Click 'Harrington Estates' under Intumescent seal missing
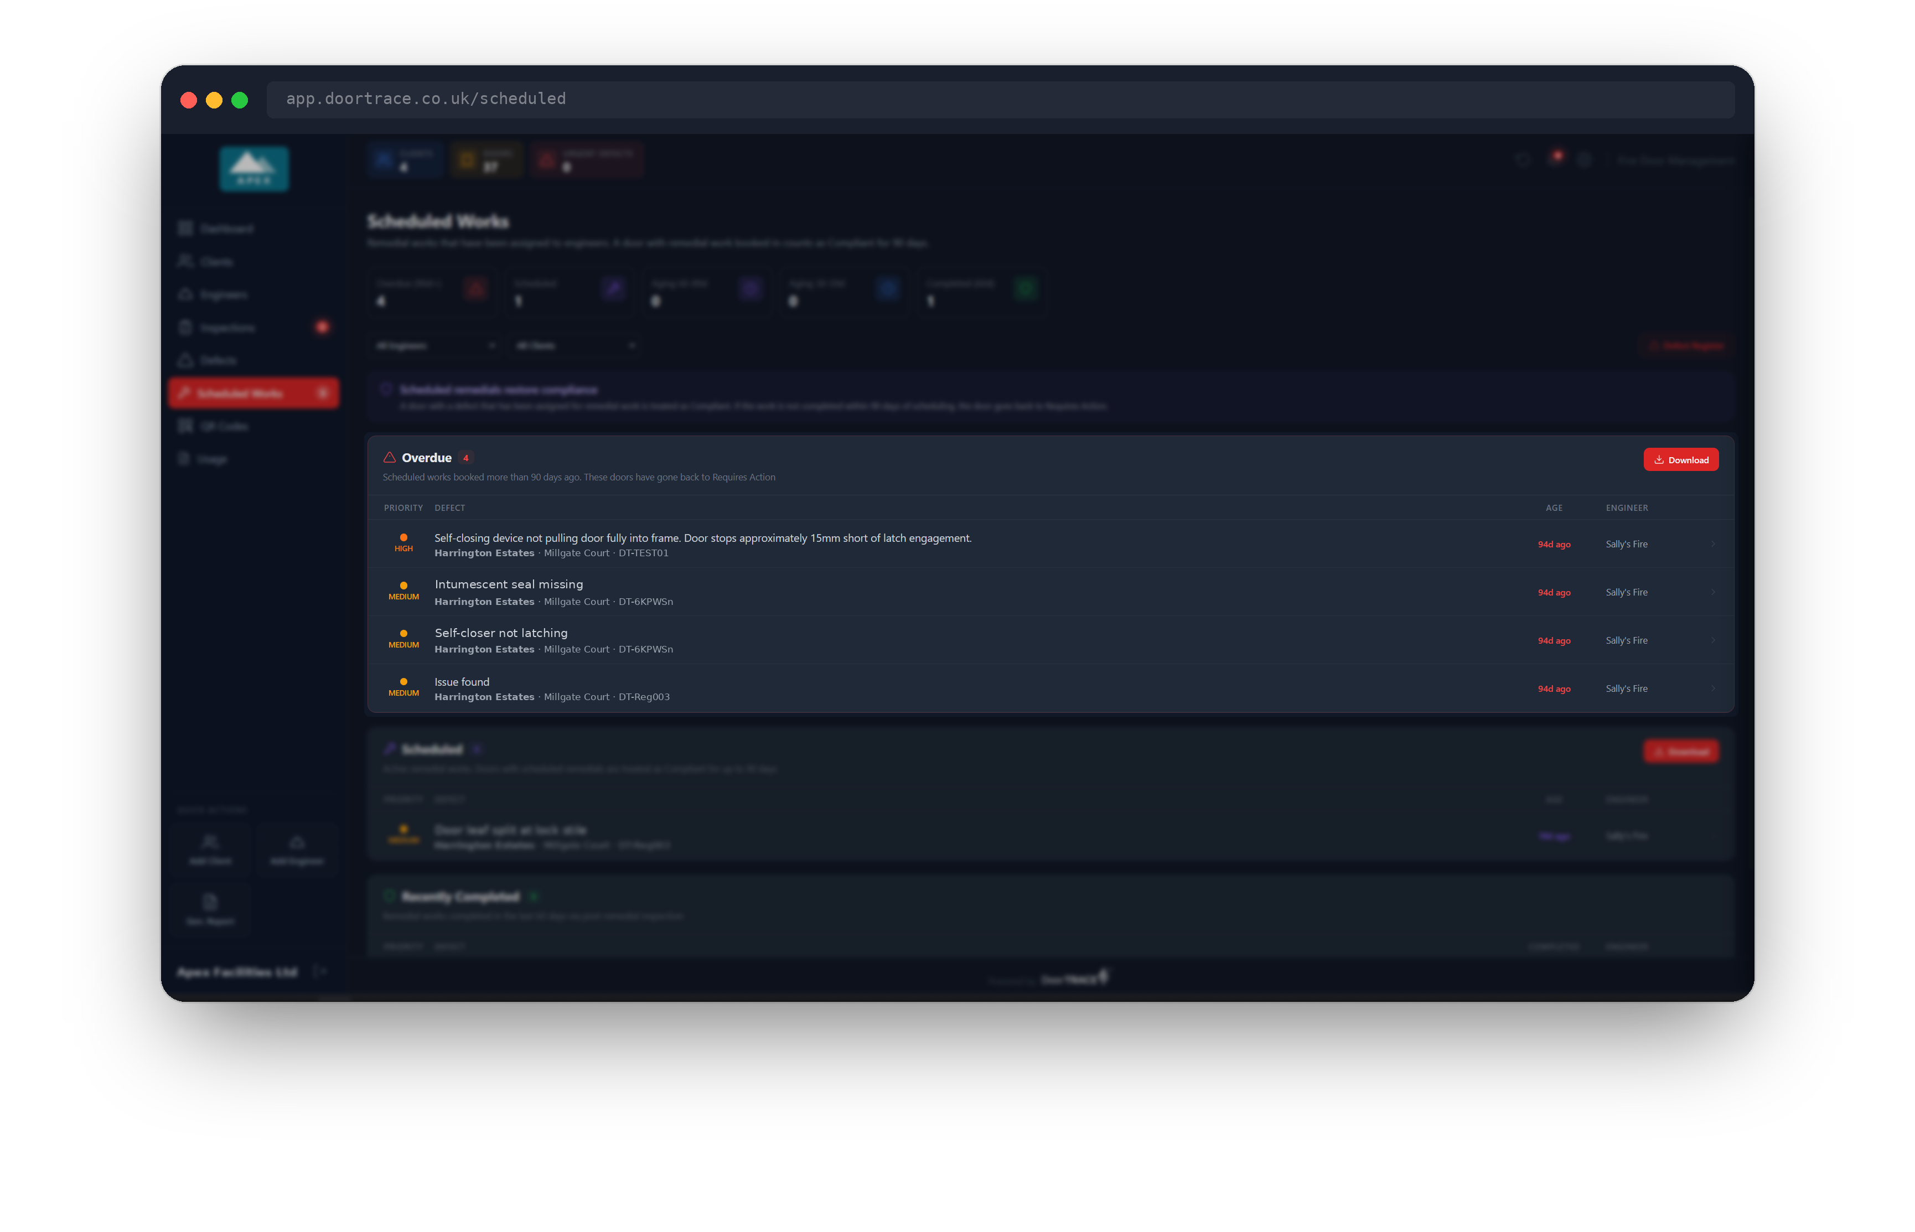The image size is (1915, 1232). click(x=484, y=602)
